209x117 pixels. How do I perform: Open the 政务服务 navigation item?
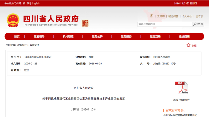126,36
